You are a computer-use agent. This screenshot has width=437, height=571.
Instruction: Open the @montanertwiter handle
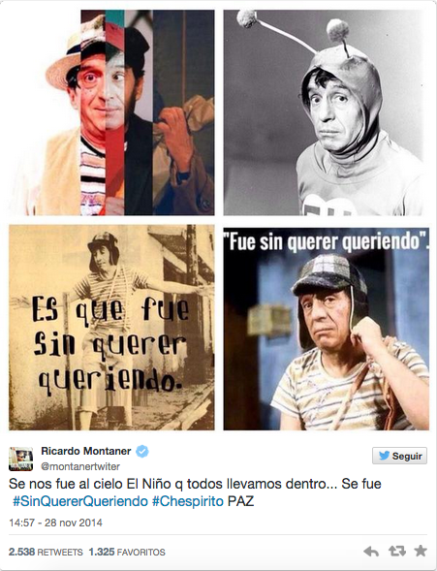pos(80,466)
